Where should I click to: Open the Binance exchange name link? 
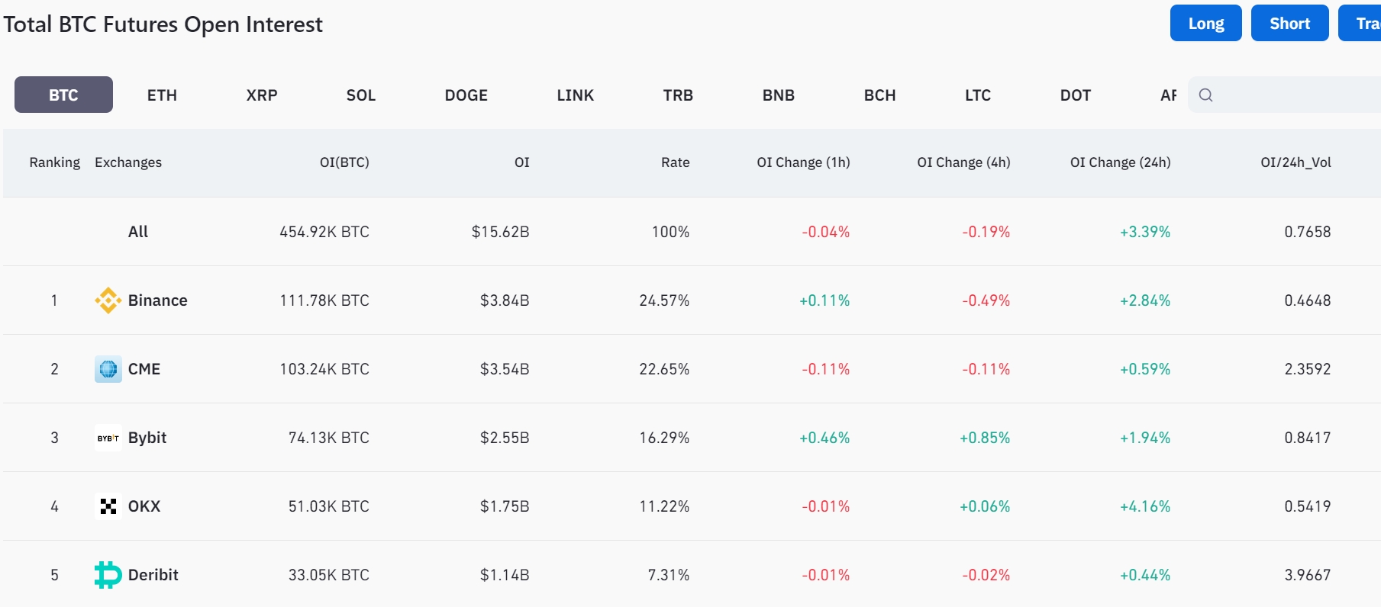[x=157, y=300]
